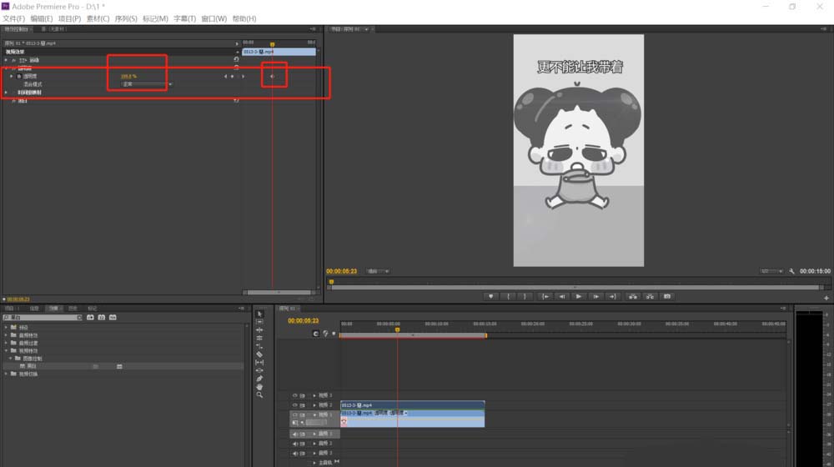Select the Zoom magnifier tool
The height and width of the screenshot is (467, 834).
click(x=259, y=394)
